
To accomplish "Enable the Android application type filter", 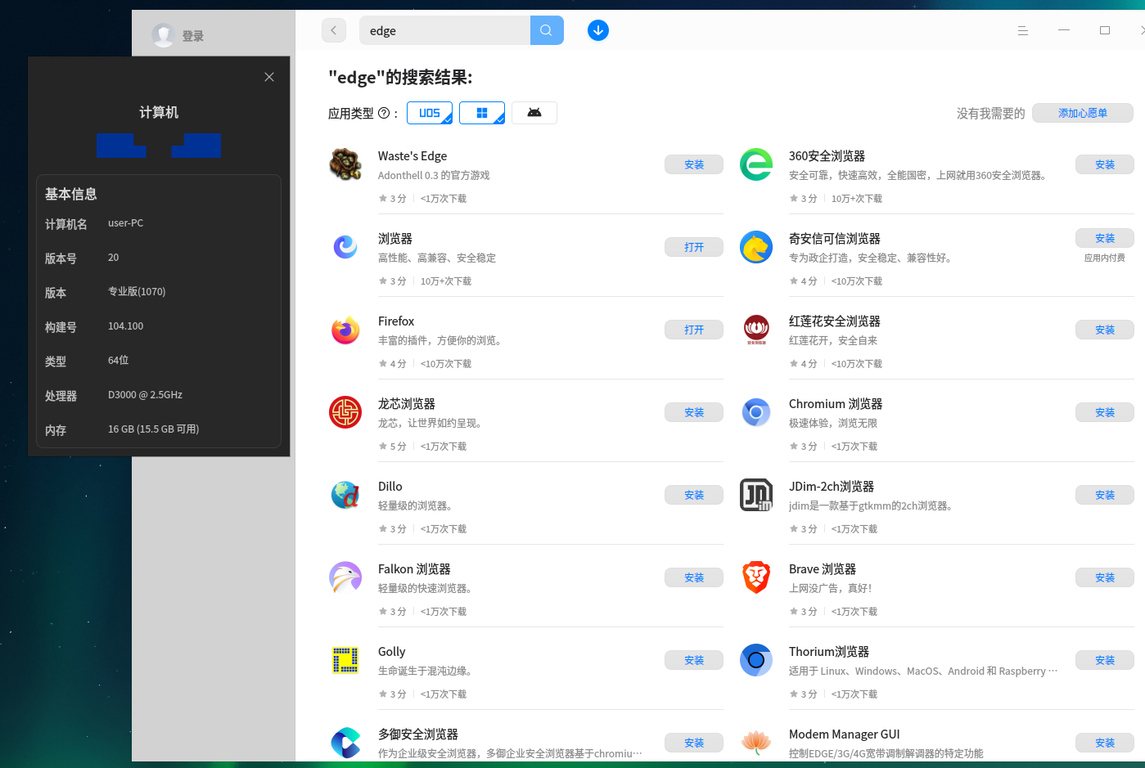I will pos(534,113).
